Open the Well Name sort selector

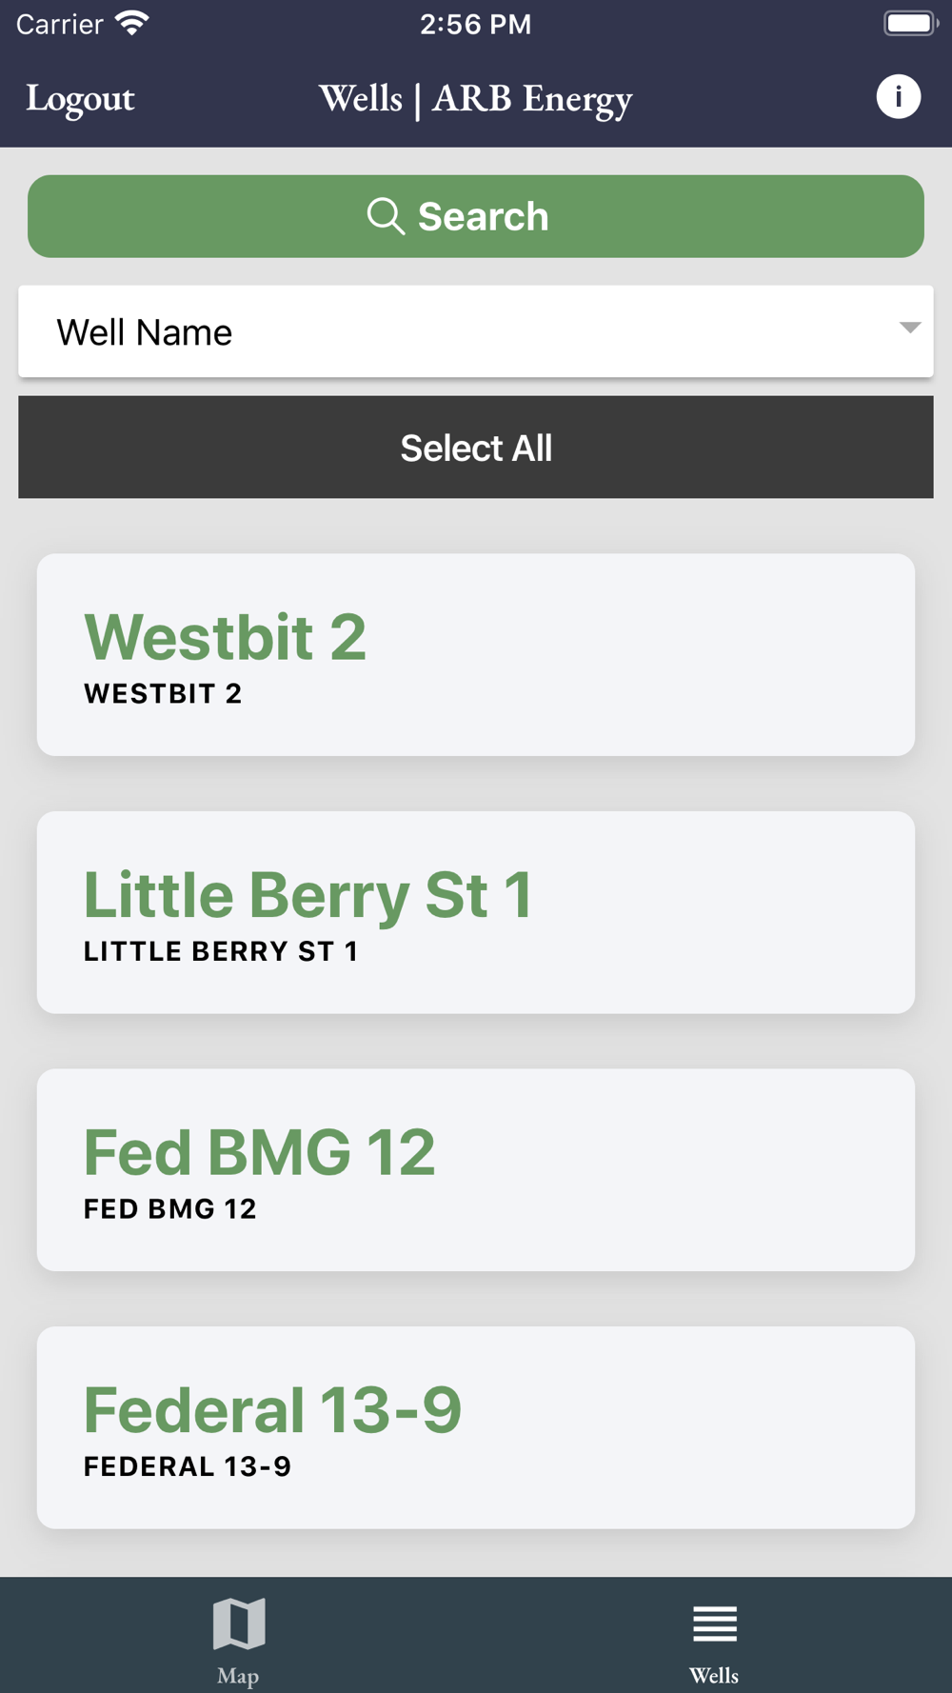(476, 331)
